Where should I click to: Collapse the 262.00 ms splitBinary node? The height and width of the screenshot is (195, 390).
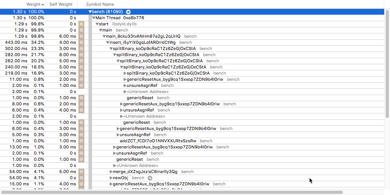(x=118, y=61)
